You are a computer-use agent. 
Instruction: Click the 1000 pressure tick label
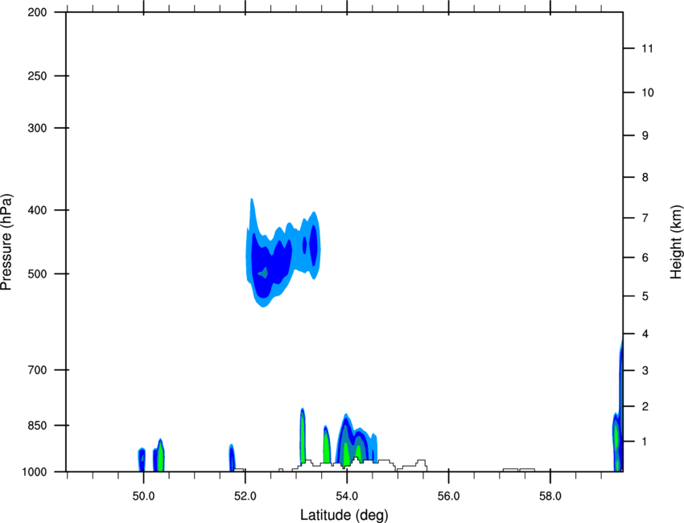[x=35, y=472]
